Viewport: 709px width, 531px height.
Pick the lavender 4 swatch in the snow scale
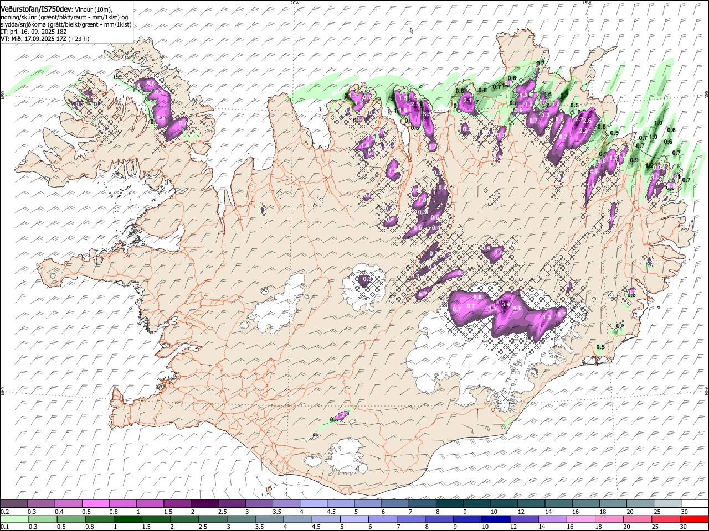point(314,504)
